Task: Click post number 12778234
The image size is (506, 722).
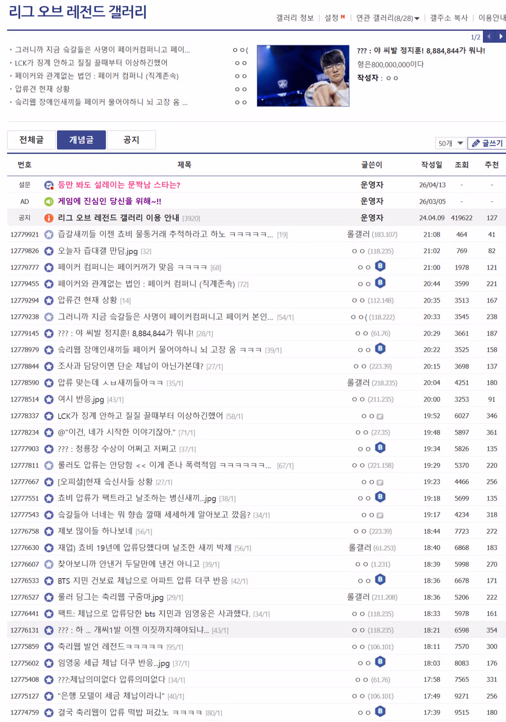Action: [x=24, y=432]
